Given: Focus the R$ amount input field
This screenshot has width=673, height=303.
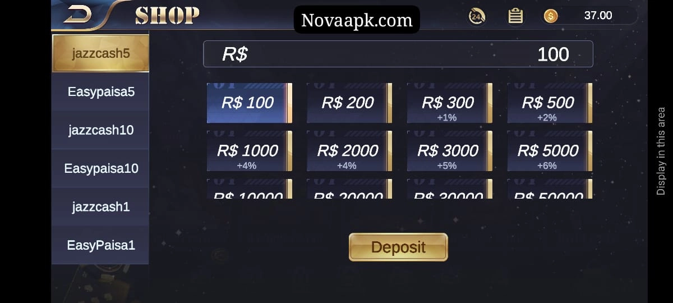Looking at the screenshot, I should click(x=398, y=54).
